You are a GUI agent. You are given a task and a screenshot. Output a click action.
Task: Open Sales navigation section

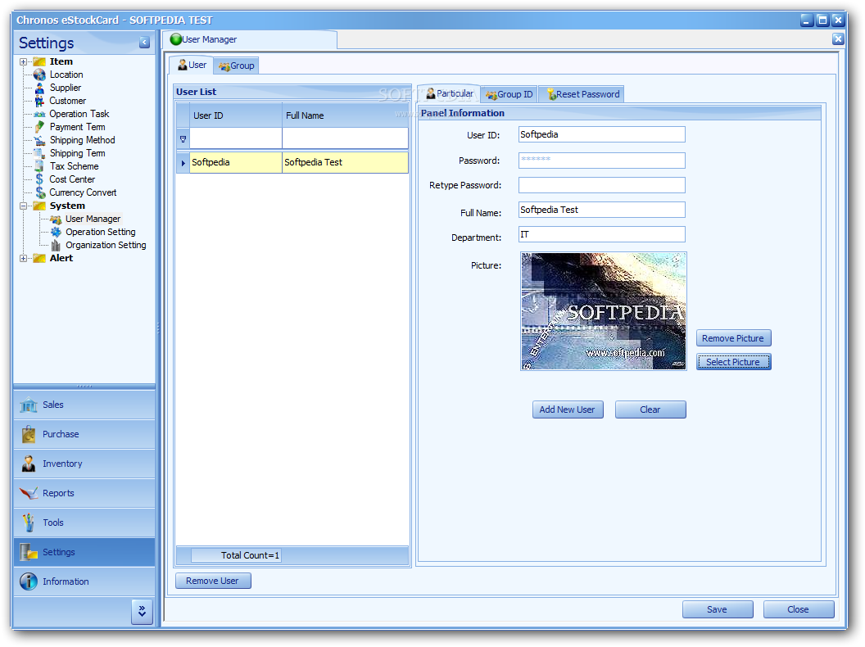pos(84,405)
